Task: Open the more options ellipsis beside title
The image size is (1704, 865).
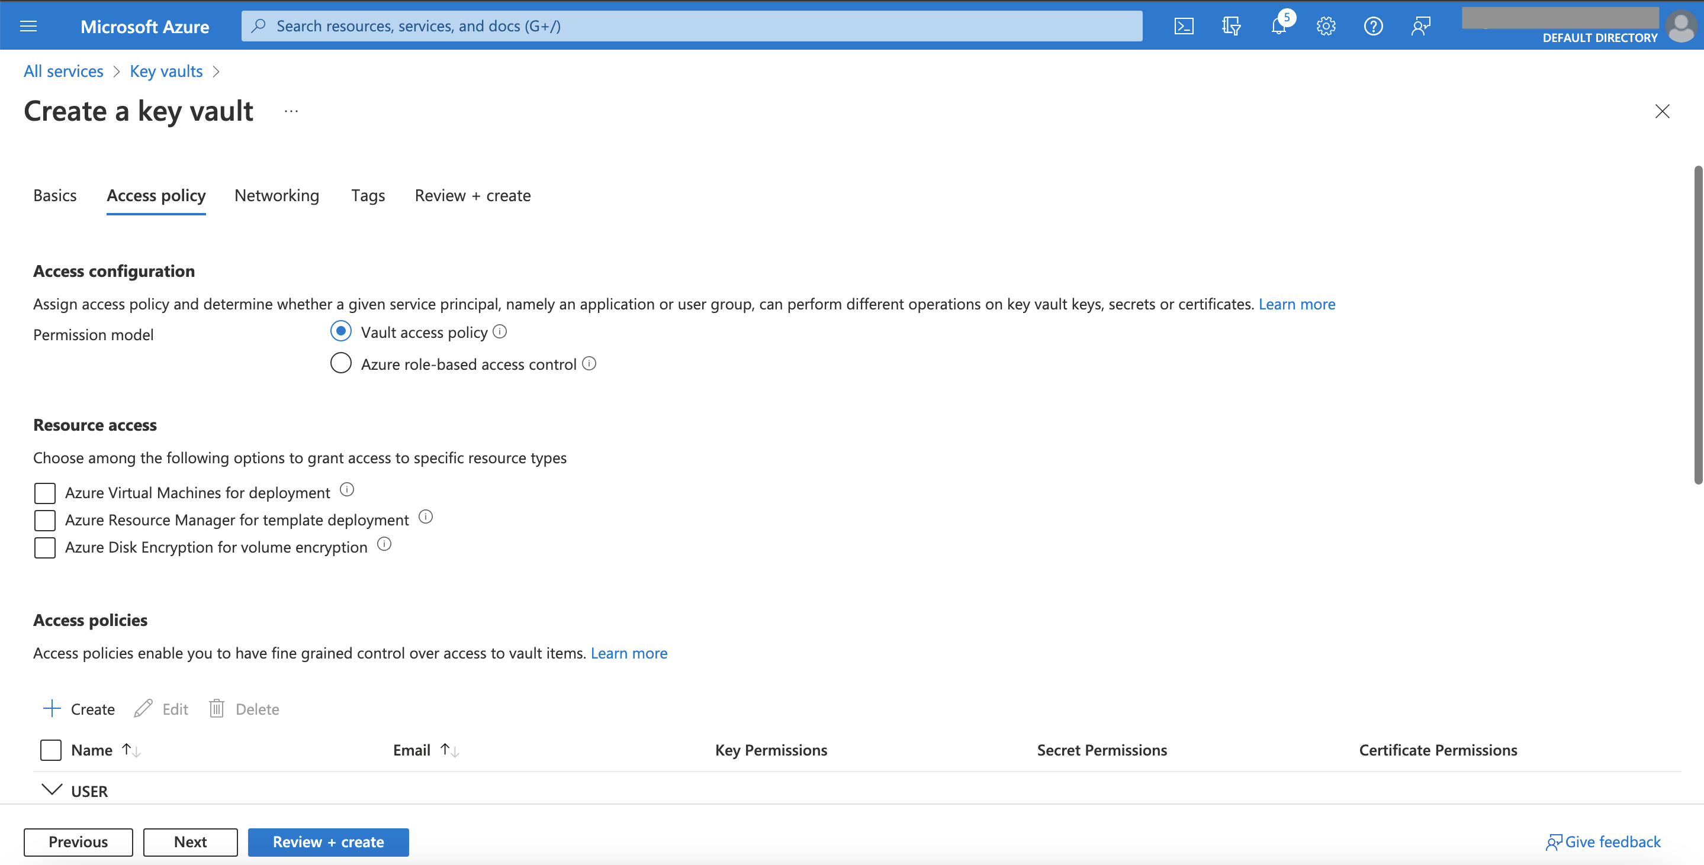Action: click(291, 111)
